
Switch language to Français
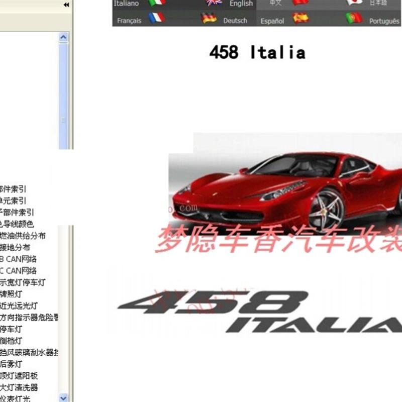pos(129,21)
